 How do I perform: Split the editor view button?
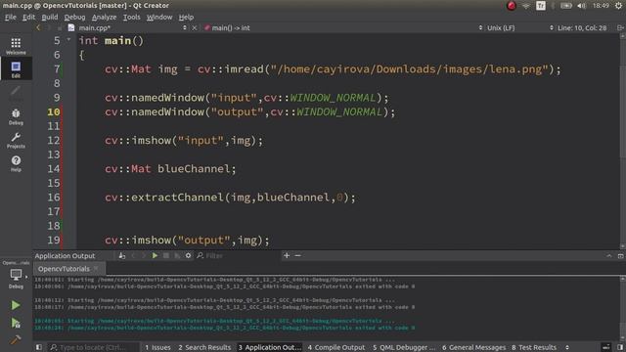point(620,28)
